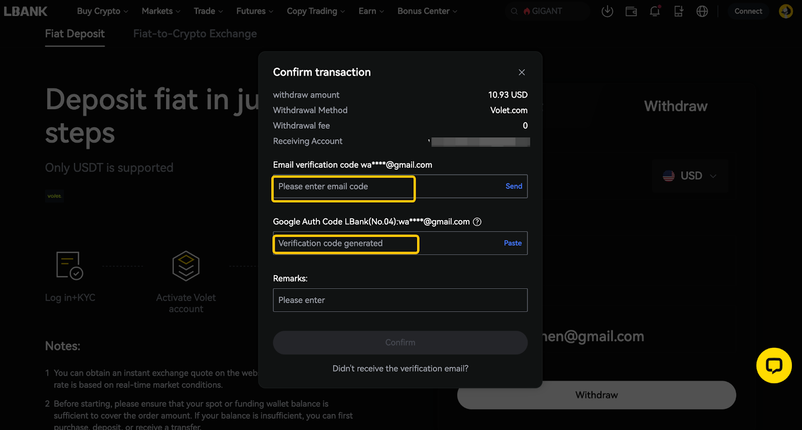Viewport: 802px width, 430px height.
Task: Expand the Trade menu
Action: (x=209, y=11)
